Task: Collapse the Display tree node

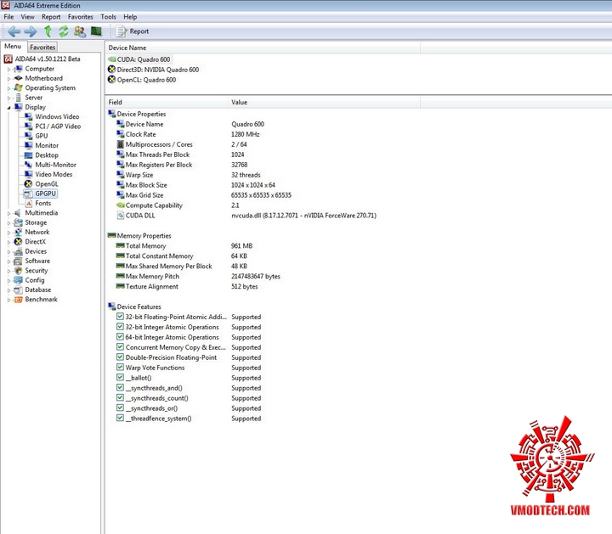Action: point(9,108)
